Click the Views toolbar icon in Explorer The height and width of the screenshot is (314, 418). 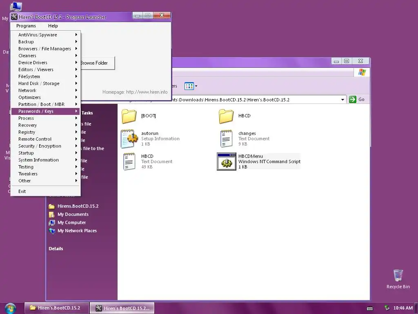[x=189, y=86]
